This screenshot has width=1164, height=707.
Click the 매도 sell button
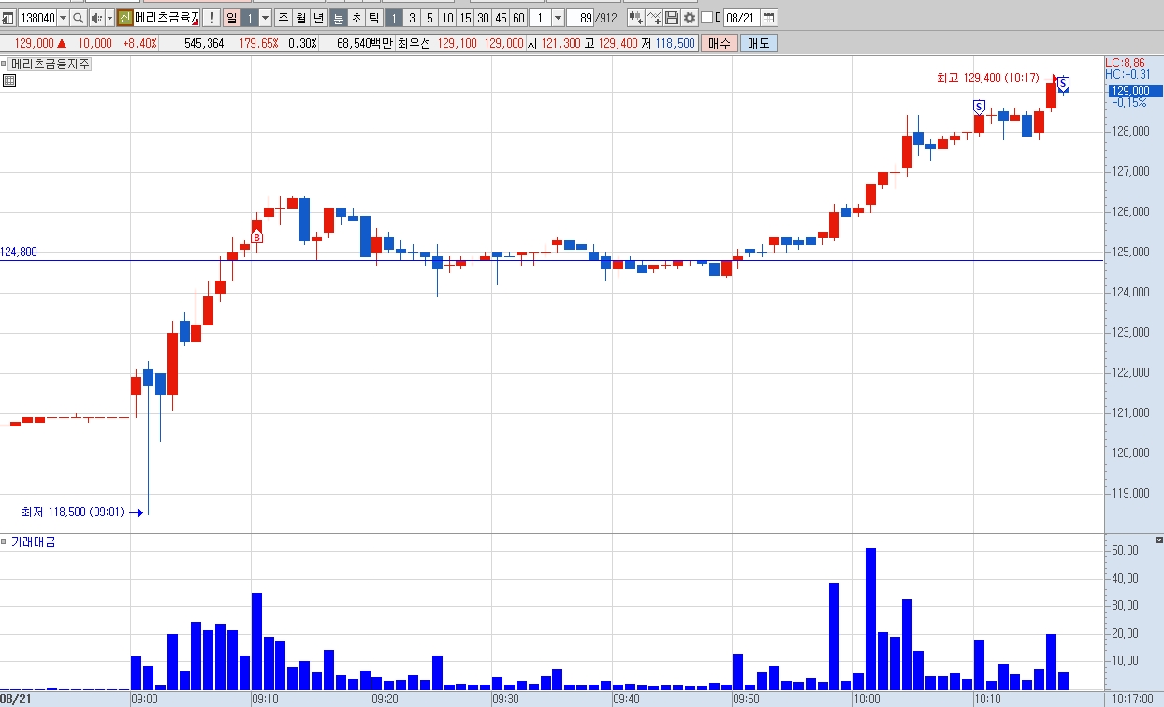(758, 43)
